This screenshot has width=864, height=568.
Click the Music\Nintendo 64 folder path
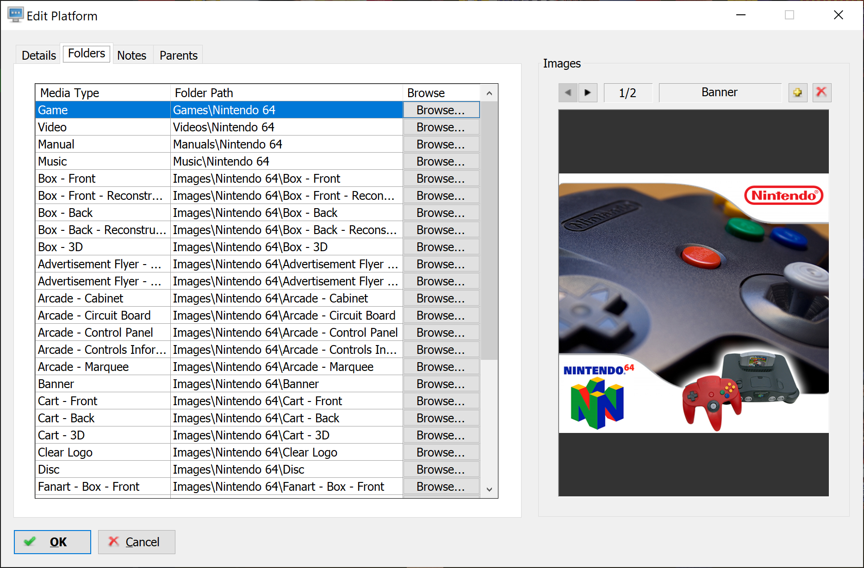[287, 161]
